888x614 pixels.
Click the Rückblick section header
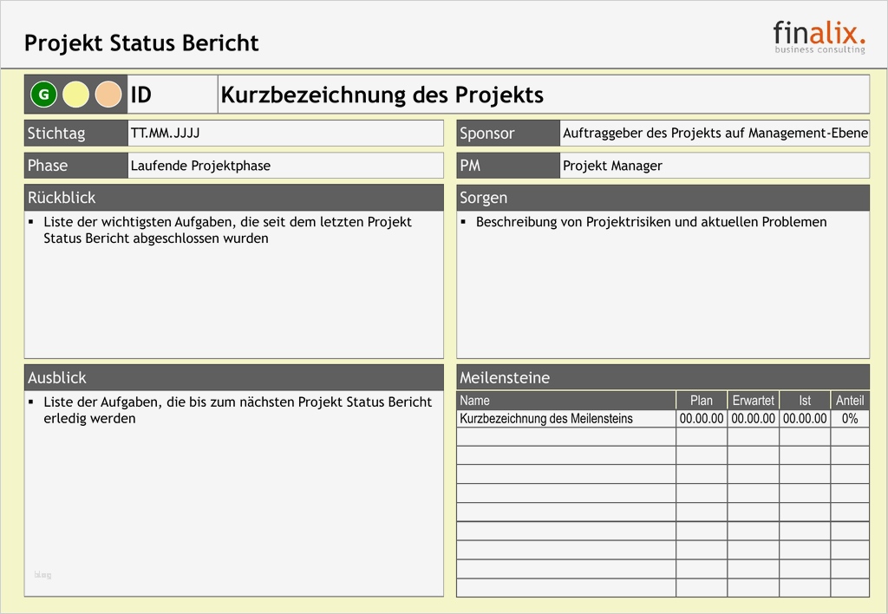point(234,197)
